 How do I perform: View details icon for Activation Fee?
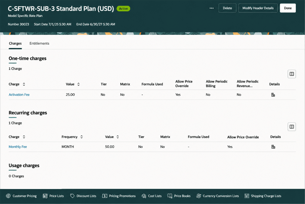click(273, 95)
